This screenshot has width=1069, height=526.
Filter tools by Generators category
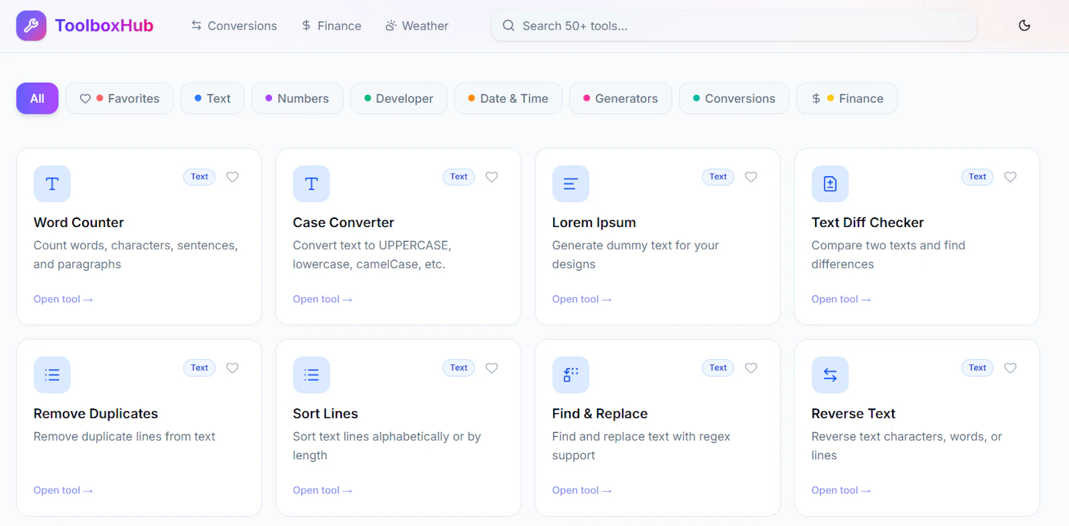click(621, 98)
